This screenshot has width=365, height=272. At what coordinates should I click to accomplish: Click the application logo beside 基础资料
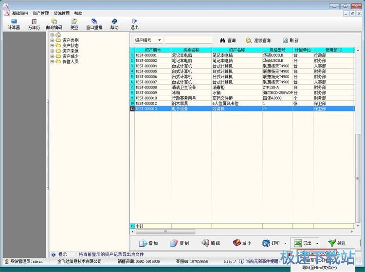pos(7,13)
